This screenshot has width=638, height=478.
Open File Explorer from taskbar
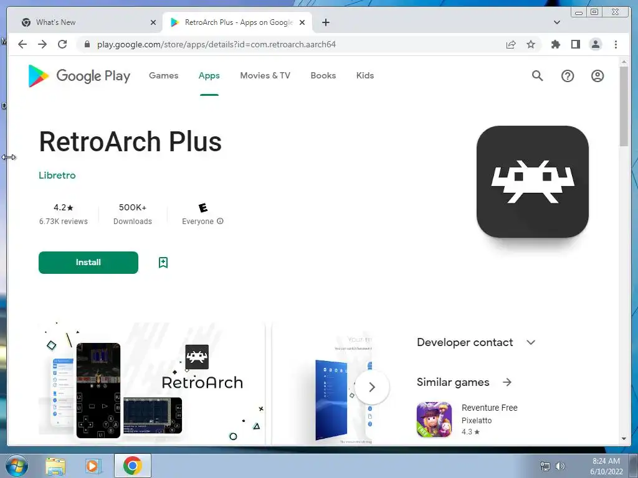55,466
